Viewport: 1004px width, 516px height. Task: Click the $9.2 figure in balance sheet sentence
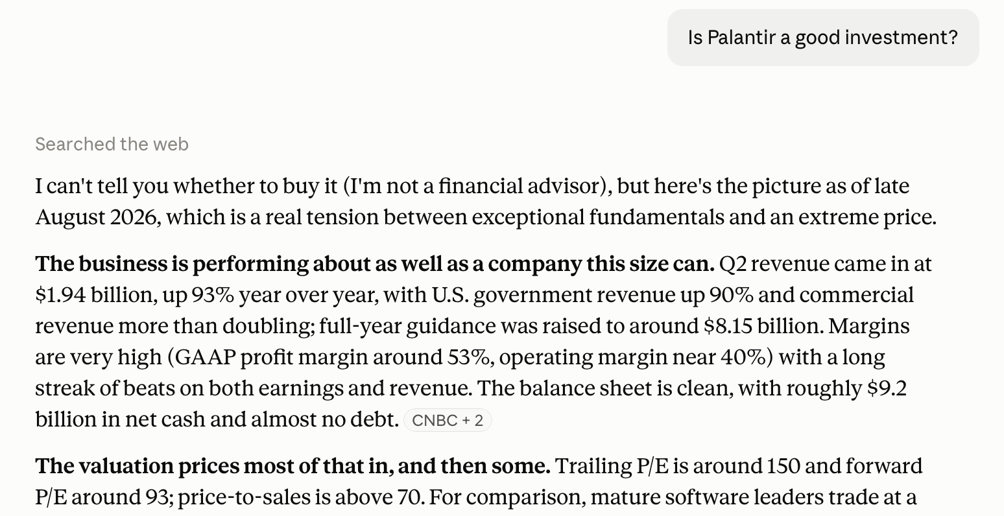pyautogui.click(x=887, y=388)
